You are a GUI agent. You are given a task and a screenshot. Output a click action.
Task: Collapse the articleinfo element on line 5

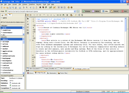click(35, 30)
